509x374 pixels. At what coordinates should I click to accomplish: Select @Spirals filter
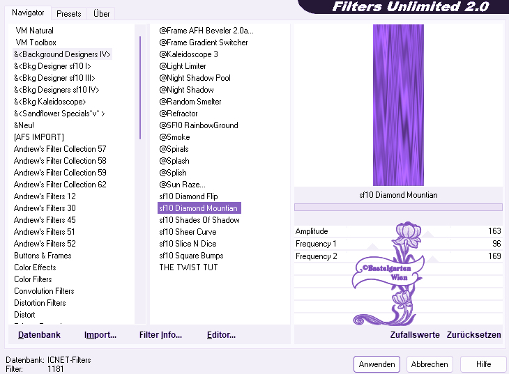(174, 149)
